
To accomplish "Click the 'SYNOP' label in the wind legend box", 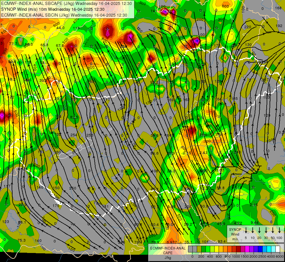I will tap(235, 230).
